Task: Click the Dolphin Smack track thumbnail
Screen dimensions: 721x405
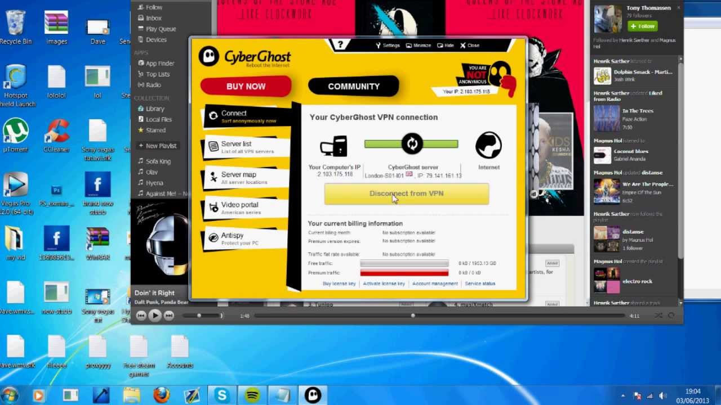Action: click(x=602, y=76)
